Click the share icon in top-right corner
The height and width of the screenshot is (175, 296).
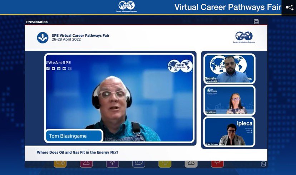click(x=290, y=8)
